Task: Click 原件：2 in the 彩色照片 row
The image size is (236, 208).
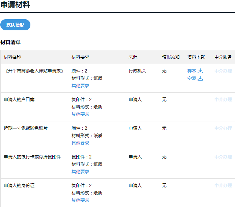Action: pyautogui.click(x=79, y=128)
